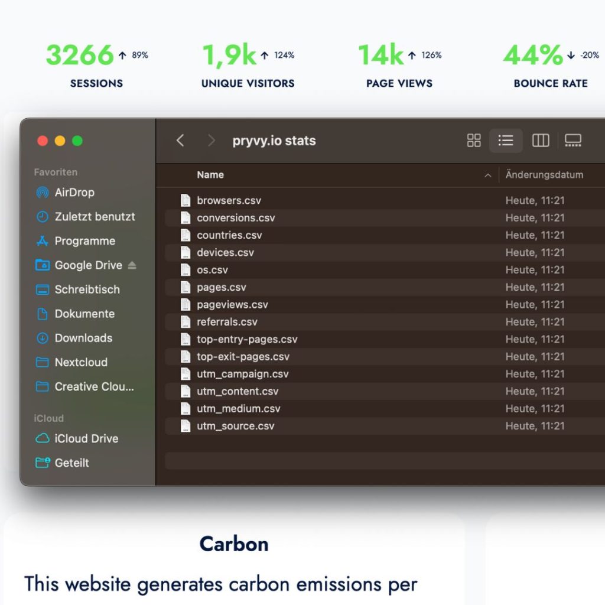Viewport: 605px width, 605px height.
Task: Go forward using the right chevron
Action: 211,141
